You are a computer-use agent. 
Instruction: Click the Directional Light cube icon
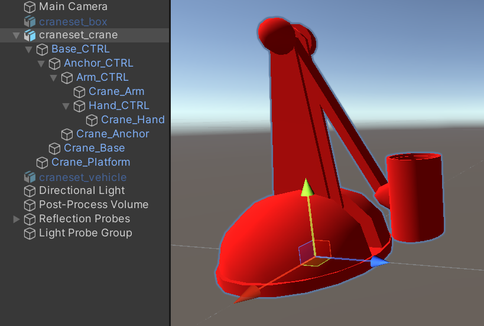(30, 191)
